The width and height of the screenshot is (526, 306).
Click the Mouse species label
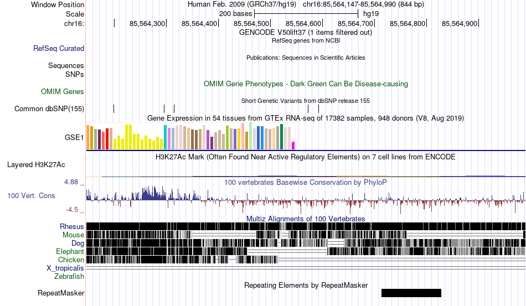click(x=73, y=235)
